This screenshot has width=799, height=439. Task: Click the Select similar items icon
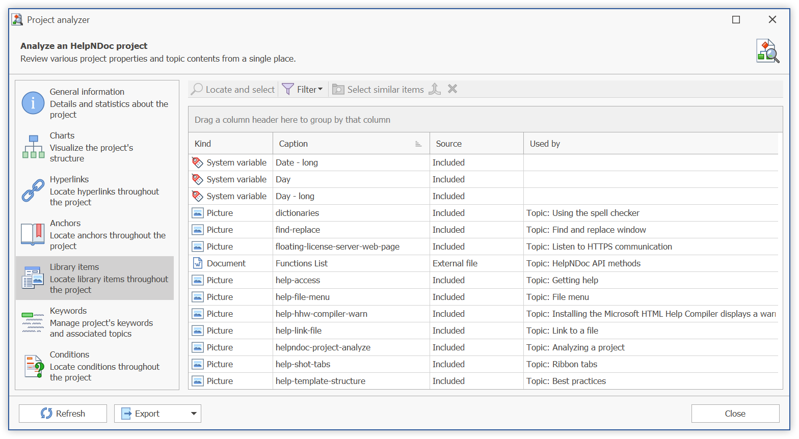tap(338, 89)
